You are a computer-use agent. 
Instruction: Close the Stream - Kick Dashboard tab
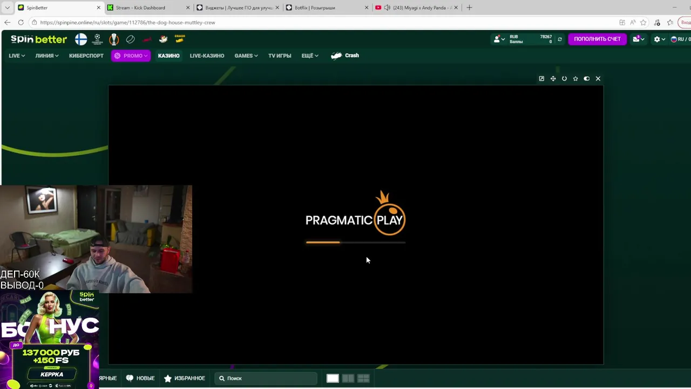(x=188, y=8)
